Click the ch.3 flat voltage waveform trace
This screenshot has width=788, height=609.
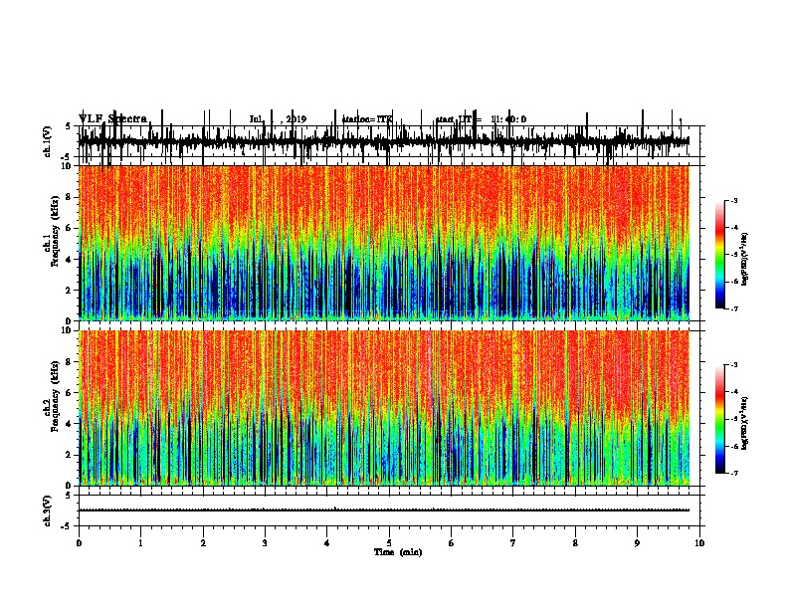(383, 510)
